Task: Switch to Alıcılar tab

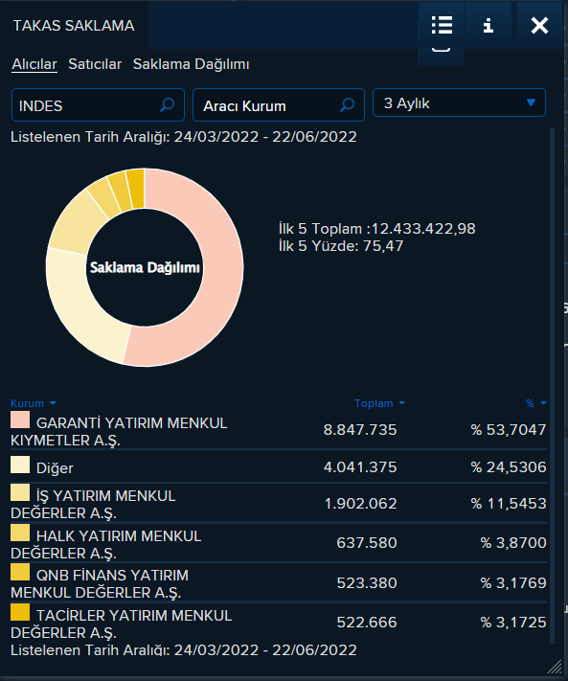Action: (x=34, y=64)
